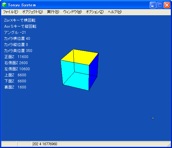Click the status bar value 202 4 16776960
This screenshot has width=172, height=148.
(x=45, y=144)
